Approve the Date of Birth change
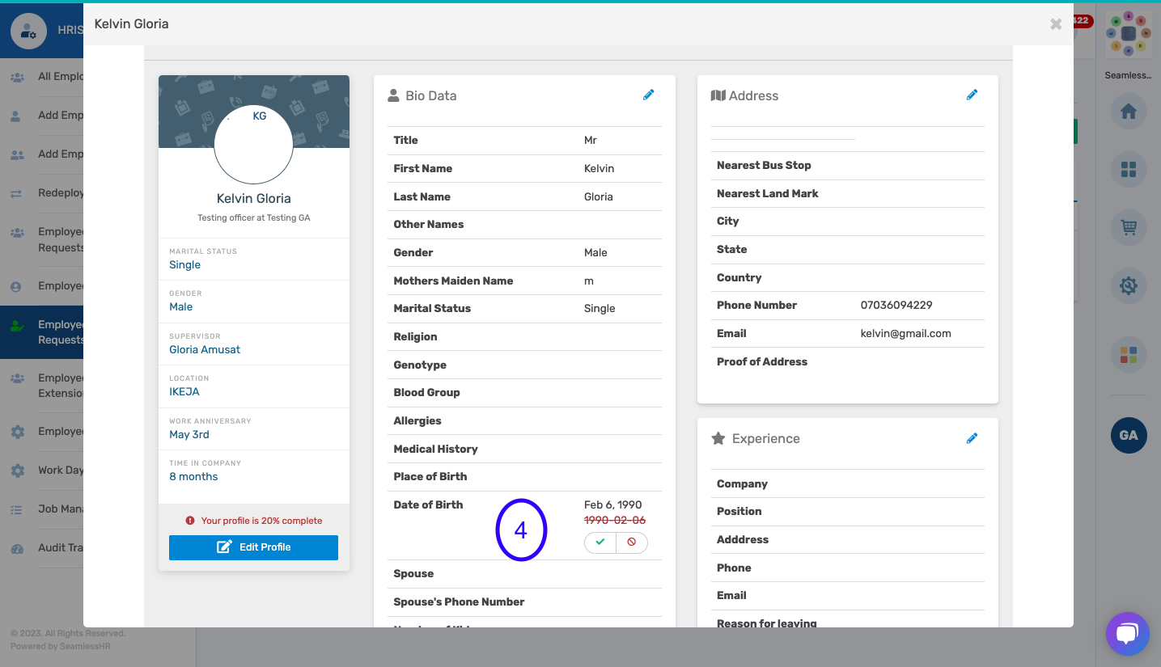Screen dimensions: 1161x667 coord(600,542)
